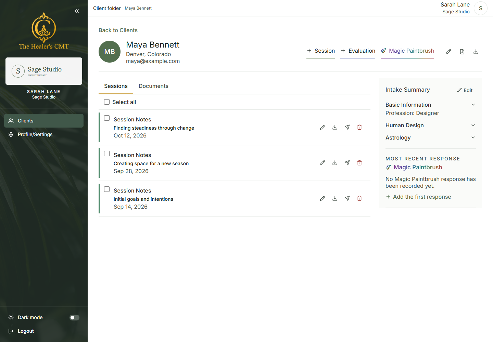Click the Dark mode sun icon

(x=11, y=317)
